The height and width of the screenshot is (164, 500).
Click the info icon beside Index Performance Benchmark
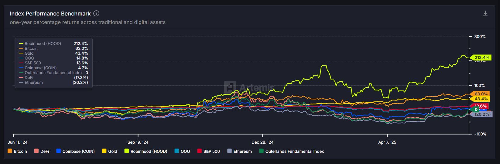tap(96, 13)
